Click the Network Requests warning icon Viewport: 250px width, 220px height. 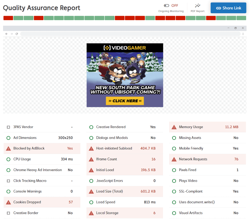click(174, 159)
